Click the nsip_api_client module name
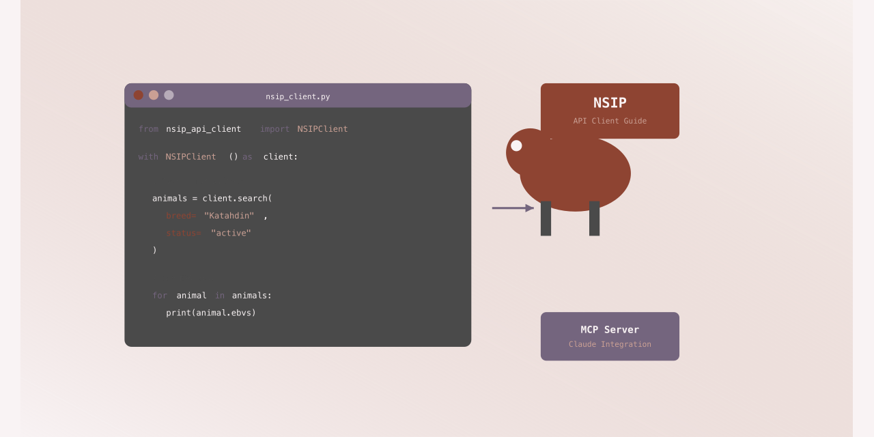Image resolution: width=874 pixels, height=437 pixels. [203, 128]
